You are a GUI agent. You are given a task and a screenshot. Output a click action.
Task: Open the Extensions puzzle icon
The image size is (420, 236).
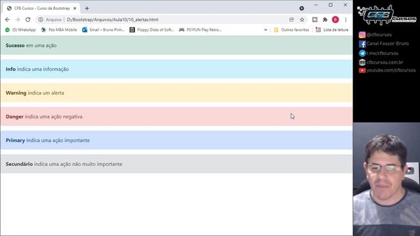325,20
